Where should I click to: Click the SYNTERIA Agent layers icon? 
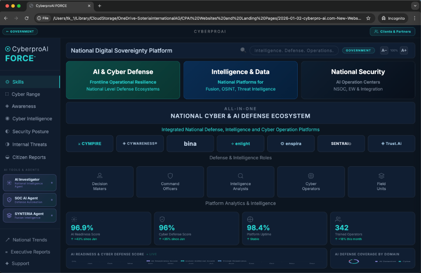[x=9, y=216]
